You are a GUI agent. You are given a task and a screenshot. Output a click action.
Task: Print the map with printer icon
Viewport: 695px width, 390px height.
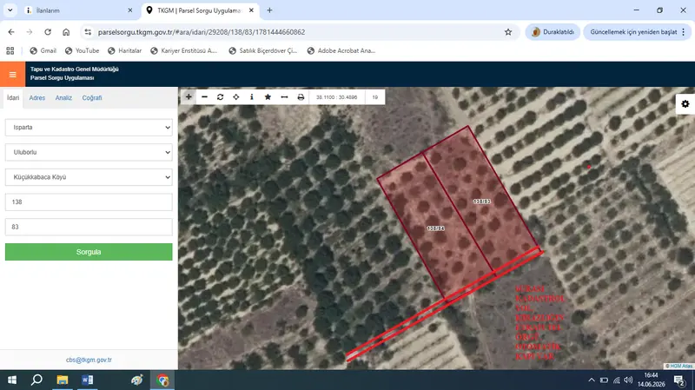tap(301, 97)
